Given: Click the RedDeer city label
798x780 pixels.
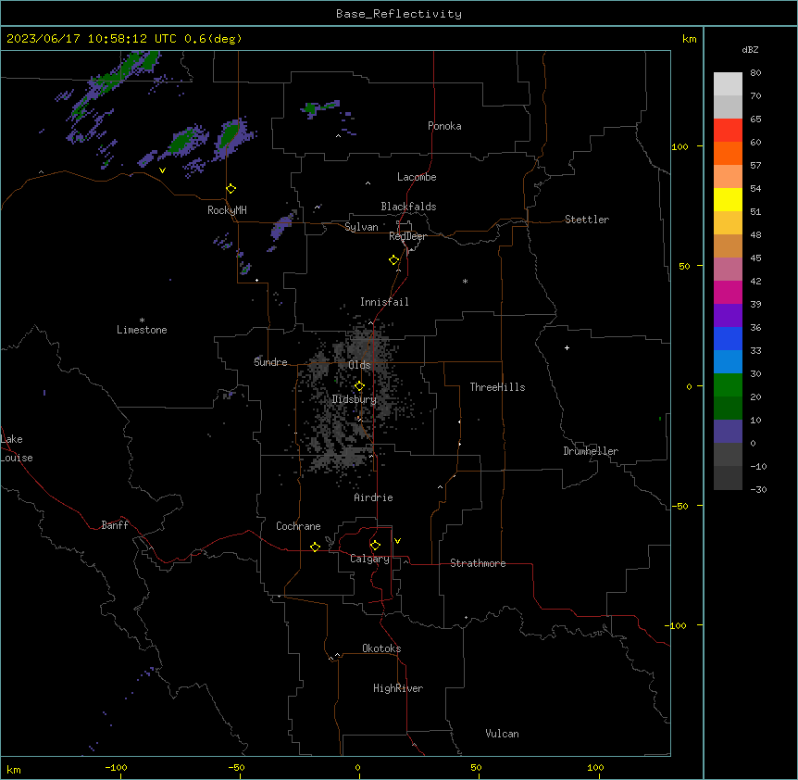Looking at the screenshot, I should 407,236.
